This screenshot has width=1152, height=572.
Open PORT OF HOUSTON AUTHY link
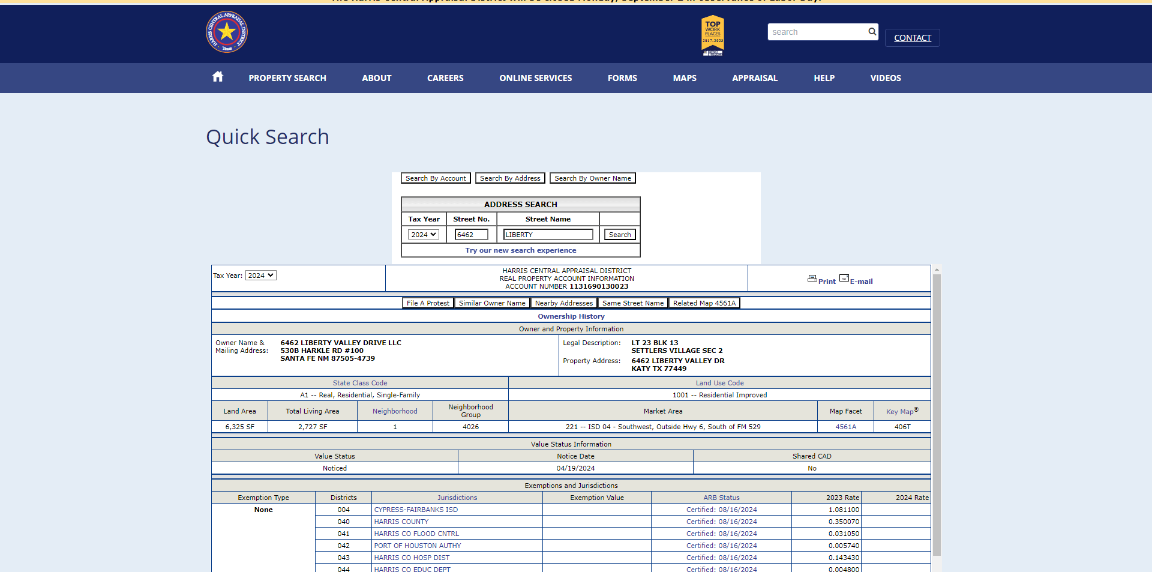pos(418,546)
